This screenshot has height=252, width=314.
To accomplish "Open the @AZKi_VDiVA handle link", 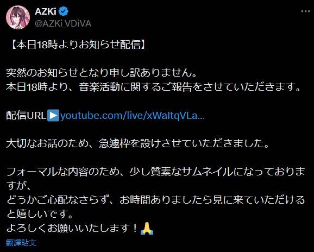I will tap(63, 24).
